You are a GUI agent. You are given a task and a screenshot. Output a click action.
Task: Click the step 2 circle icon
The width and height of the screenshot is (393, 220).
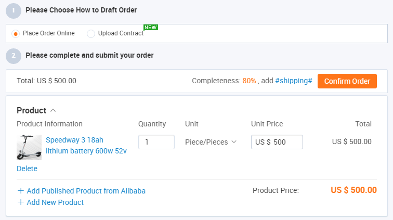(14, 56)
